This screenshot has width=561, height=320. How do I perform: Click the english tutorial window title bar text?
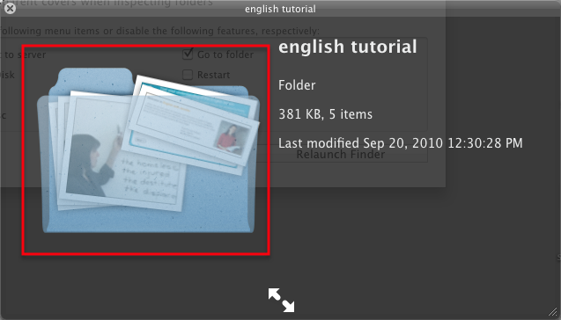(280, 9)
